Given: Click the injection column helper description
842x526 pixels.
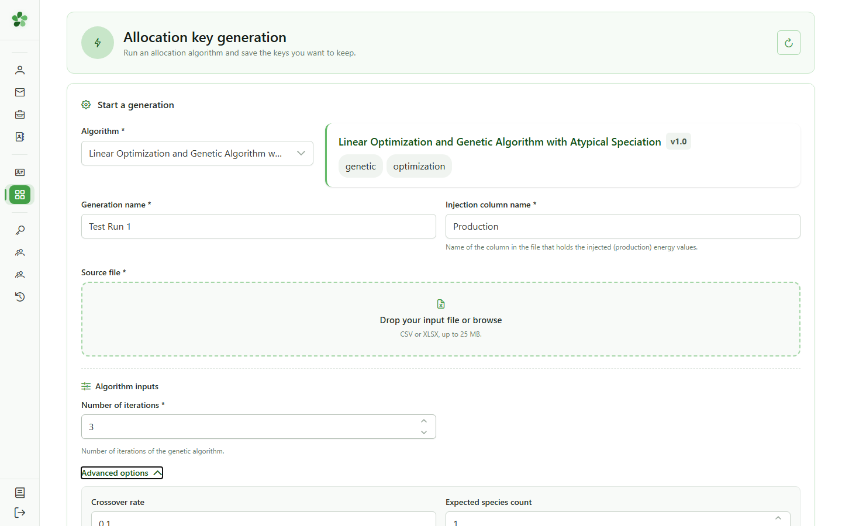Looking at the screenshot, I should pyautogui.click(x=571, y=247).
